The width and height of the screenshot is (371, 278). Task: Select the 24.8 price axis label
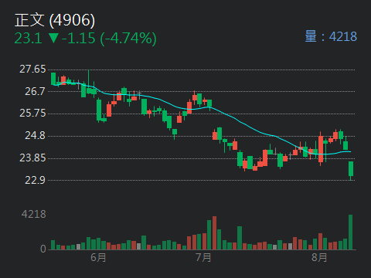tap(35, 135)
